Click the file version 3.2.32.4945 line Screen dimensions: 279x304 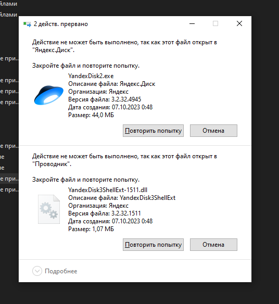105,99
